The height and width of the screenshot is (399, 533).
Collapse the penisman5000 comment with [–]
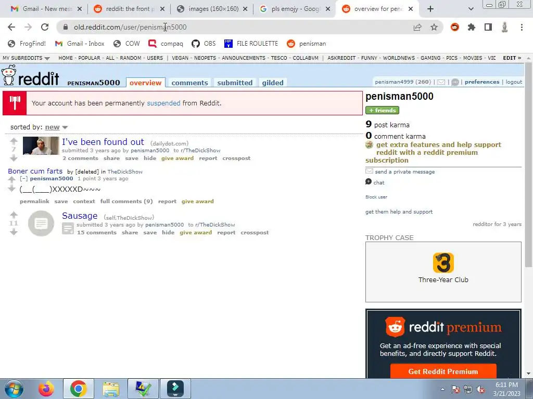point(23,179)
